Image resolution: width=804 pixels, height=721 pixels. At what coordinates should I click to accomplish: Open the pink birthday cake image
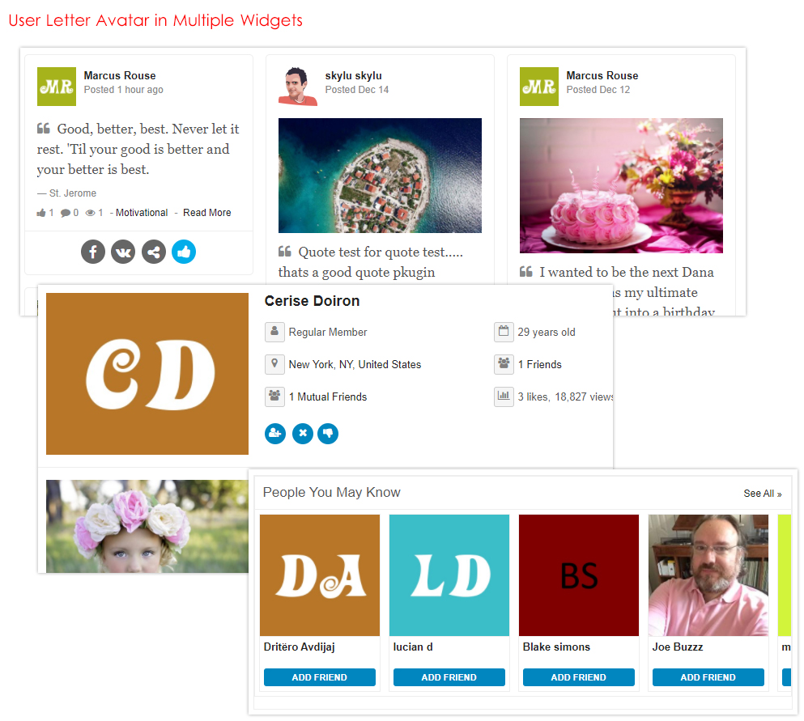coord(621,185)
